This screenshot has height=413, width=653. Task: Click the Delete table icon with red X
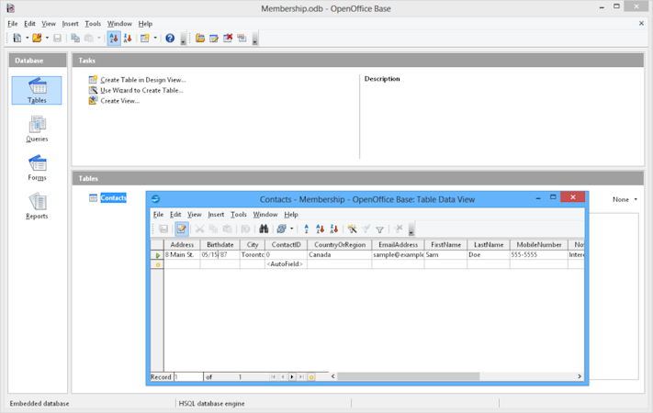click(x=228, y=38)
